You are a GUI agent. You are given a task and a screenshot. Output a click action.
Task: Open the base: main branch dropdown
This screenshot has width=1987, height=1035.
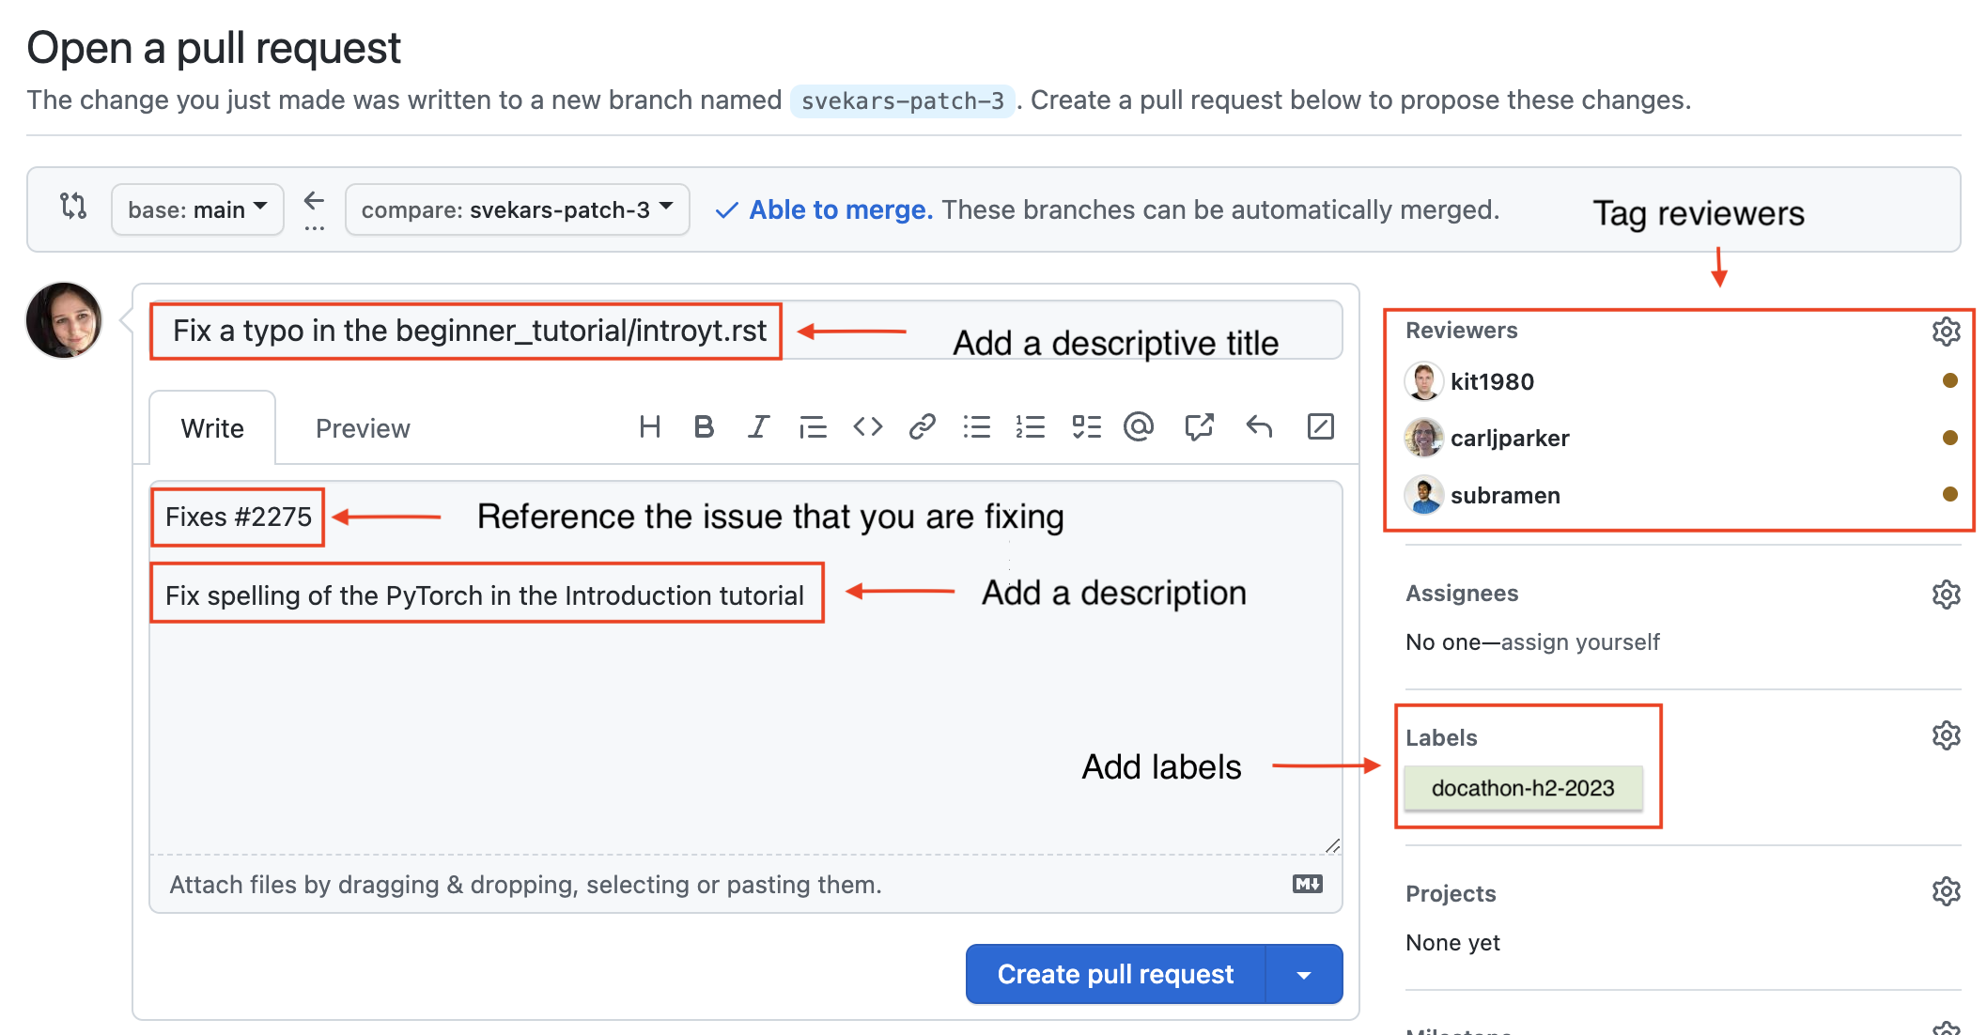(x=197, y=209)
